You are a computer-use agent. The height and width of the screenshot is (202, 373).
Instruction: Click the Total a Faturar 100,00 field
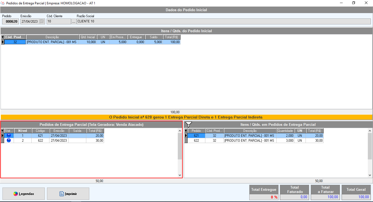click(325, 197)
